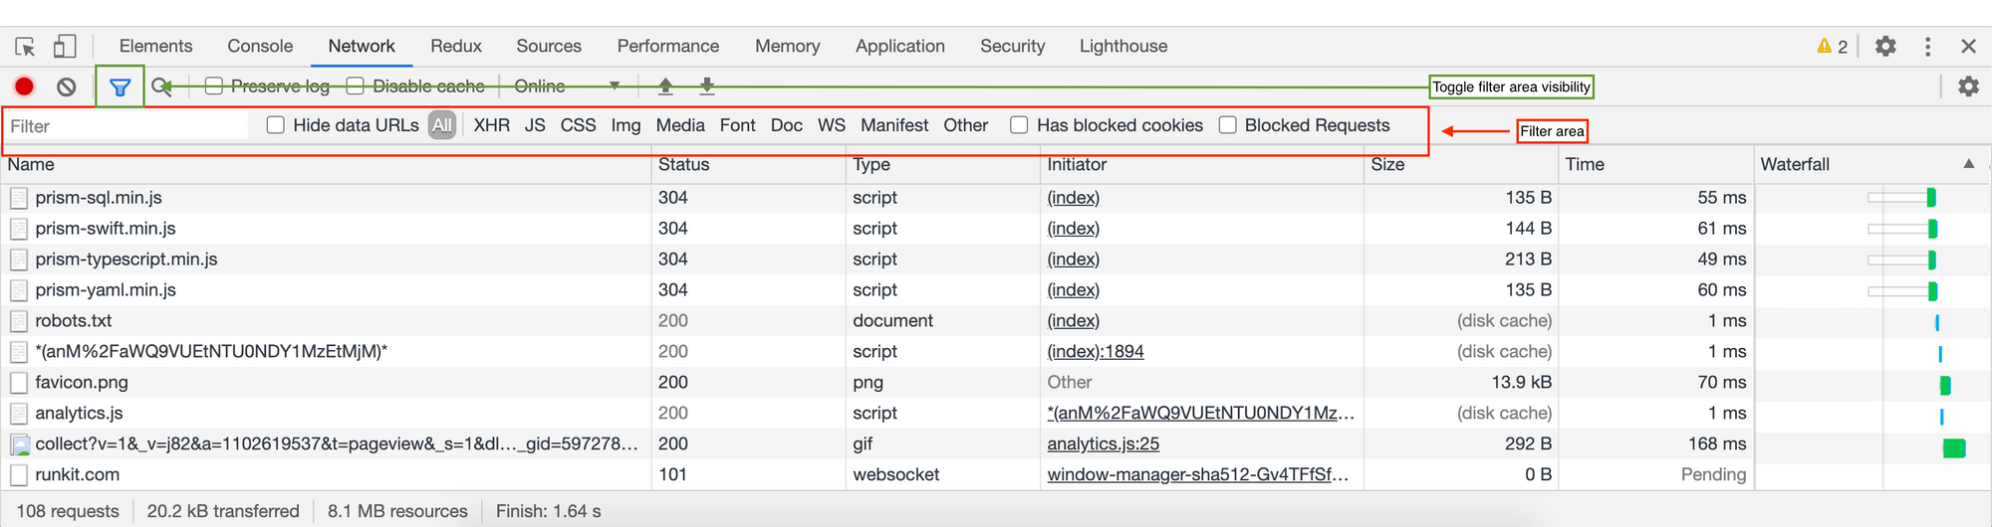Open the Security tab
The height and width of the screenshot is (527, 1992).
[x=1012, y=46]
